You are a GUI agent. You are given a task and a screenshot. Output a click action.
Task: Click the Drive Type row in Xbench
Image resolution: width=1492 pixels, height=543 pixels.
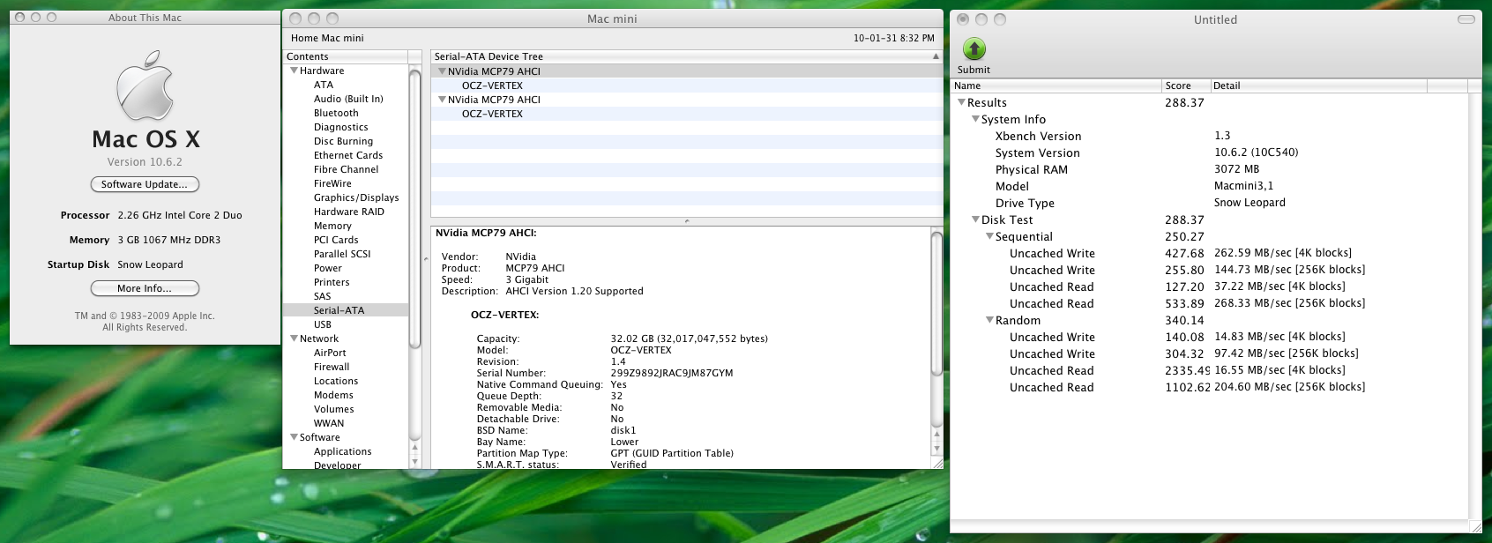1210,204
